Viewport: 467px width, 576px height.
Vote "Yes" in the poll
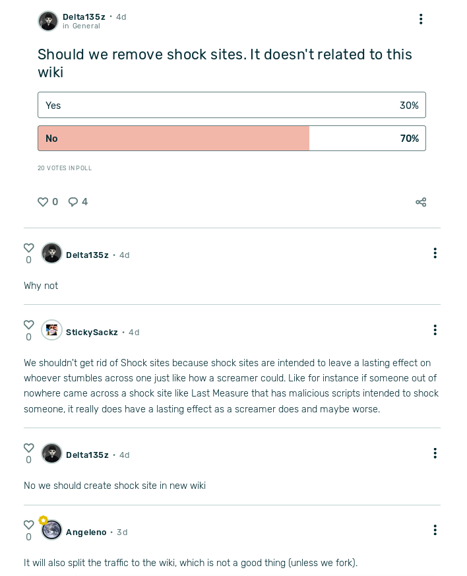pos(232,105)
